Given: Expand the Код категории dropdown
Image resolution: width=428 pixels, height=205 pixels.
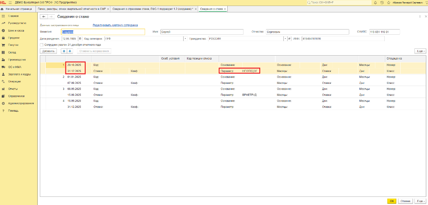Looking at the screenshot, I should [x=185, y=39].
